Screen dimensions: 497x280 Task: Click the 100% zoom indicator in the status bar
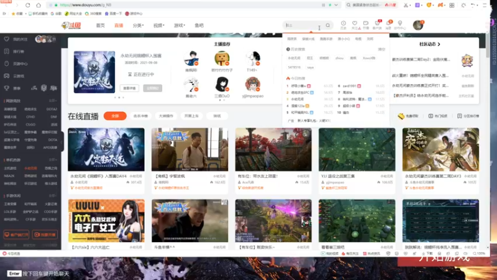pyautogui.click(x=479, y=254)
